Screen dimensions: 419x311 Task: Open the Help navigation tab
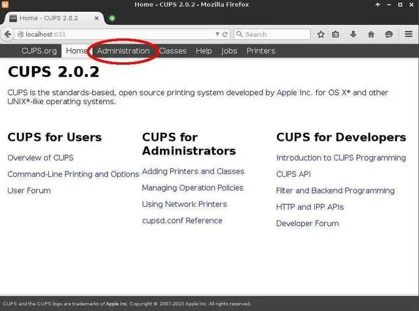[x=204, y=51]
